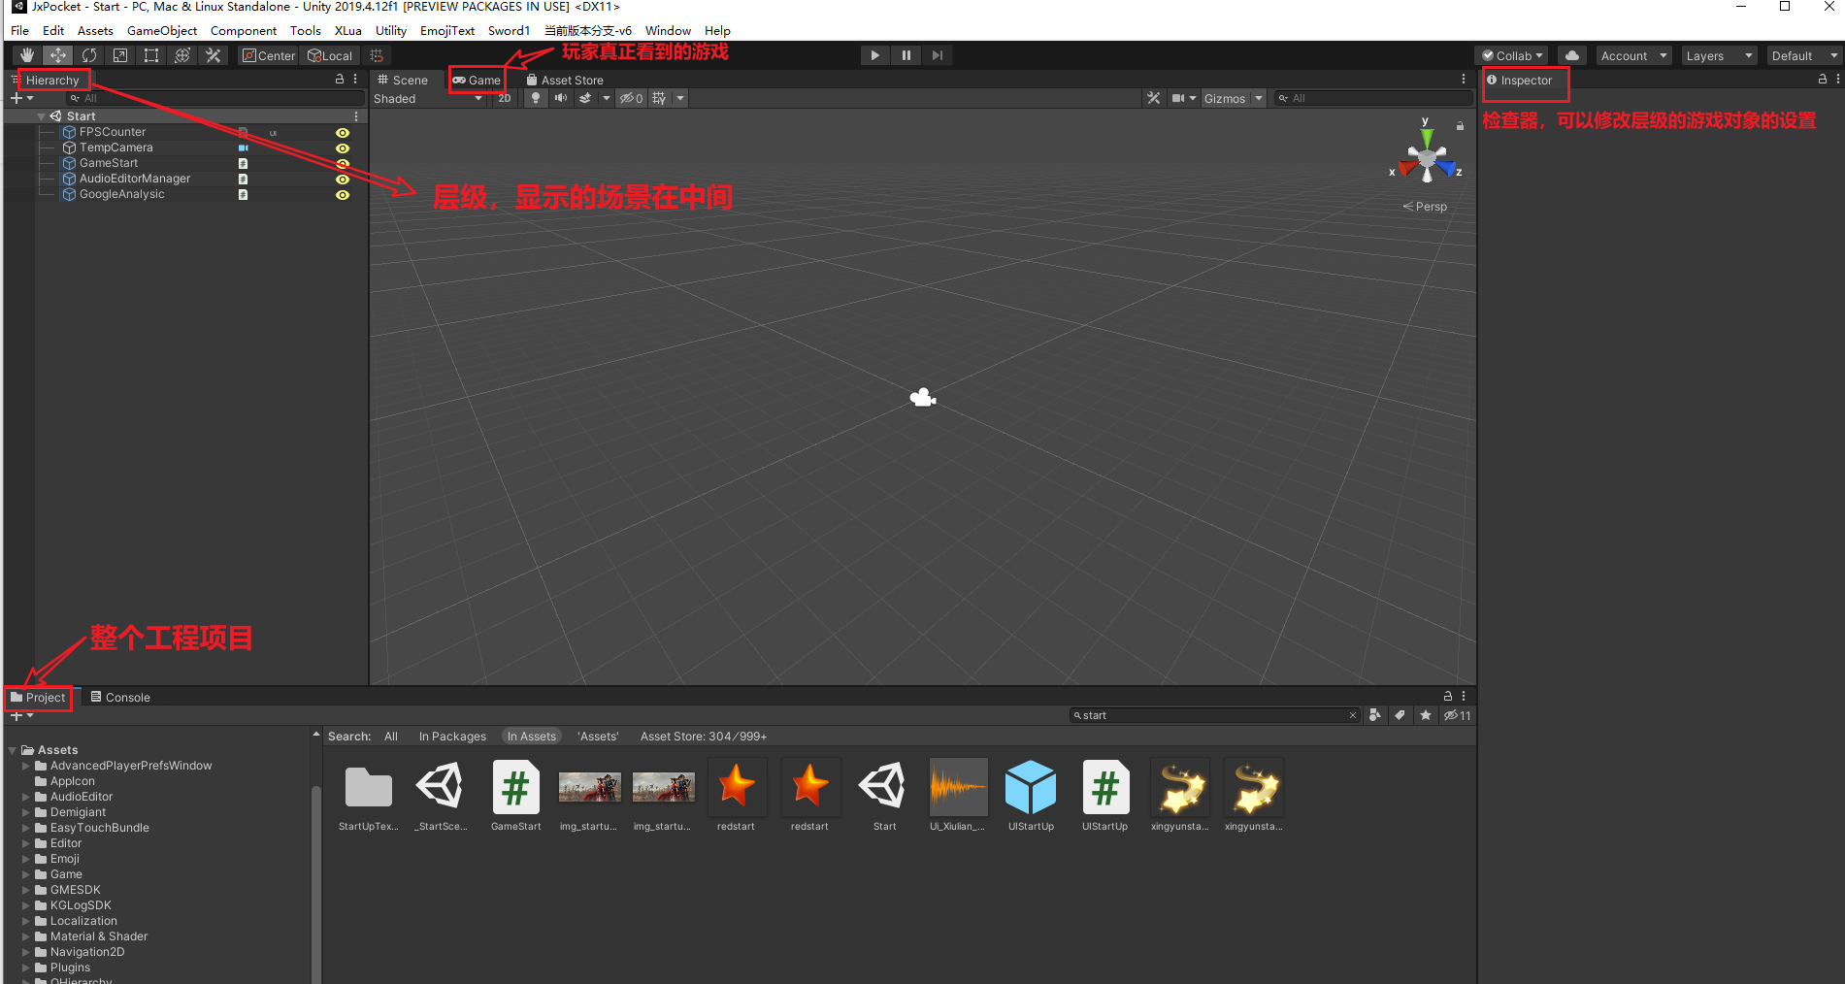This screenshot has height=984, width=1845.
Task: Toggle scene view audio with the speaker icon
Action: [x=560, y=98]
